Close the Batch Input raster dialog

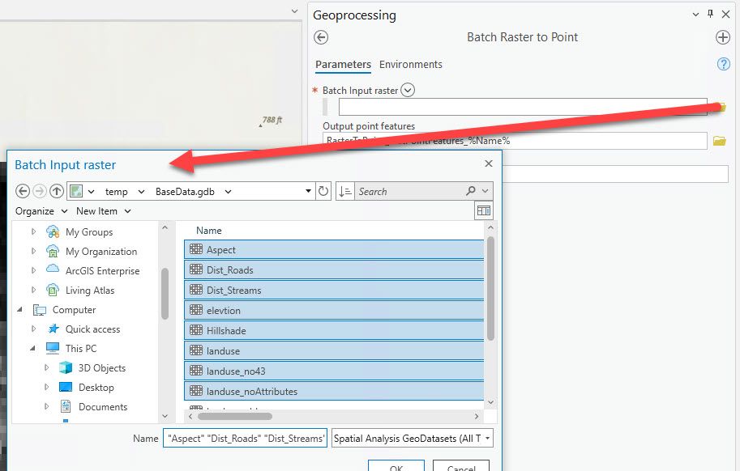489,163
